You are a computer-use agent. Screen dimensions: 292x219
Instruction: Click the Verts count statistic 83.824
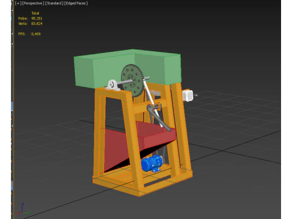[x=36, y=24]
